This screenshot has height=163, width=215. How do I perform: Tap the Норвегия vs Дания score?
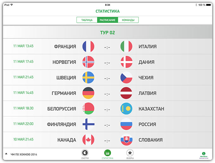point(107,63)
